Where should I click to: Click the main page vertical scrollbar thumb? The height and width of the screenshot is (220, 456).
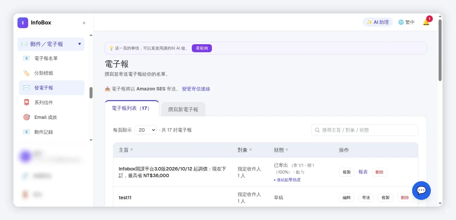(x=440, y=50)
